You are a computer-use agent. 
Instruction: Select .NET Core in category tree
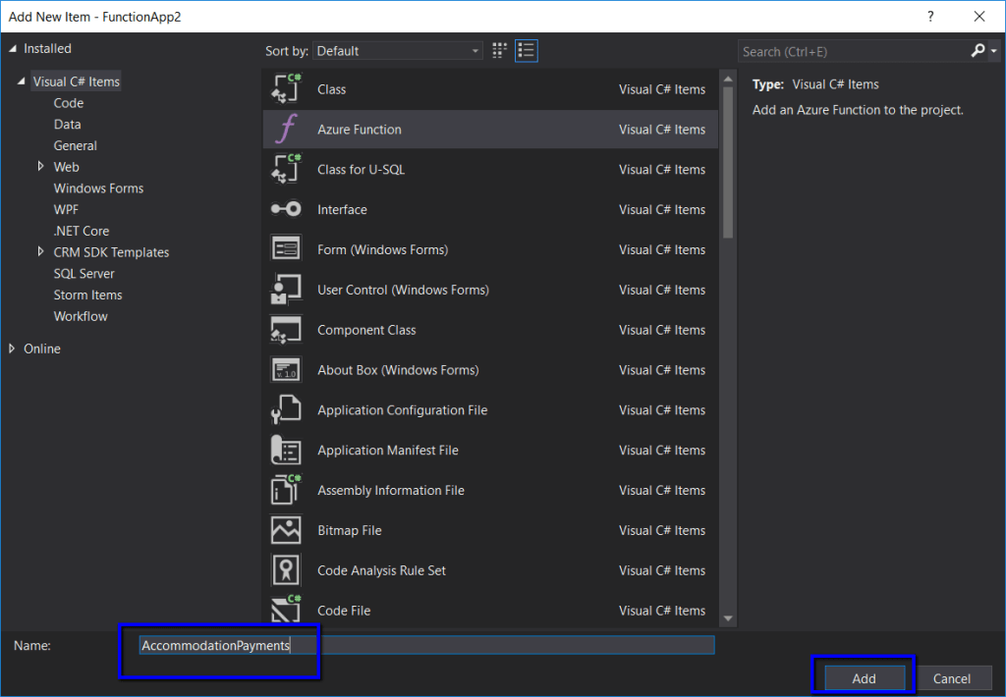pyautogui.click(x=82, y=231)
